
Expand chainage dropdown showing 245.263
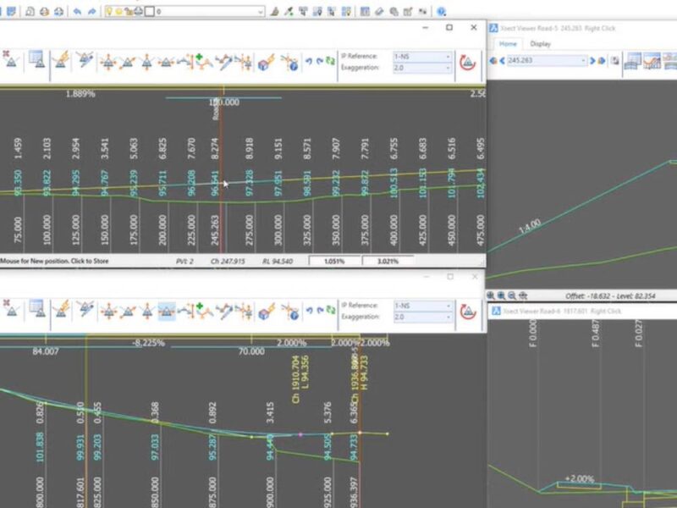583,61
